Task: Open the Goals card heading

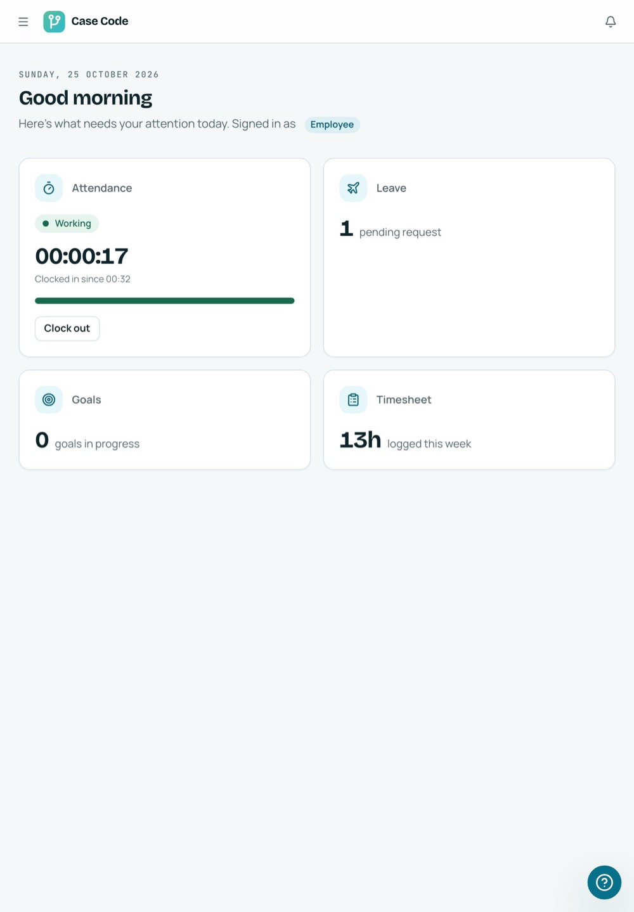Action: click(86, 400)
